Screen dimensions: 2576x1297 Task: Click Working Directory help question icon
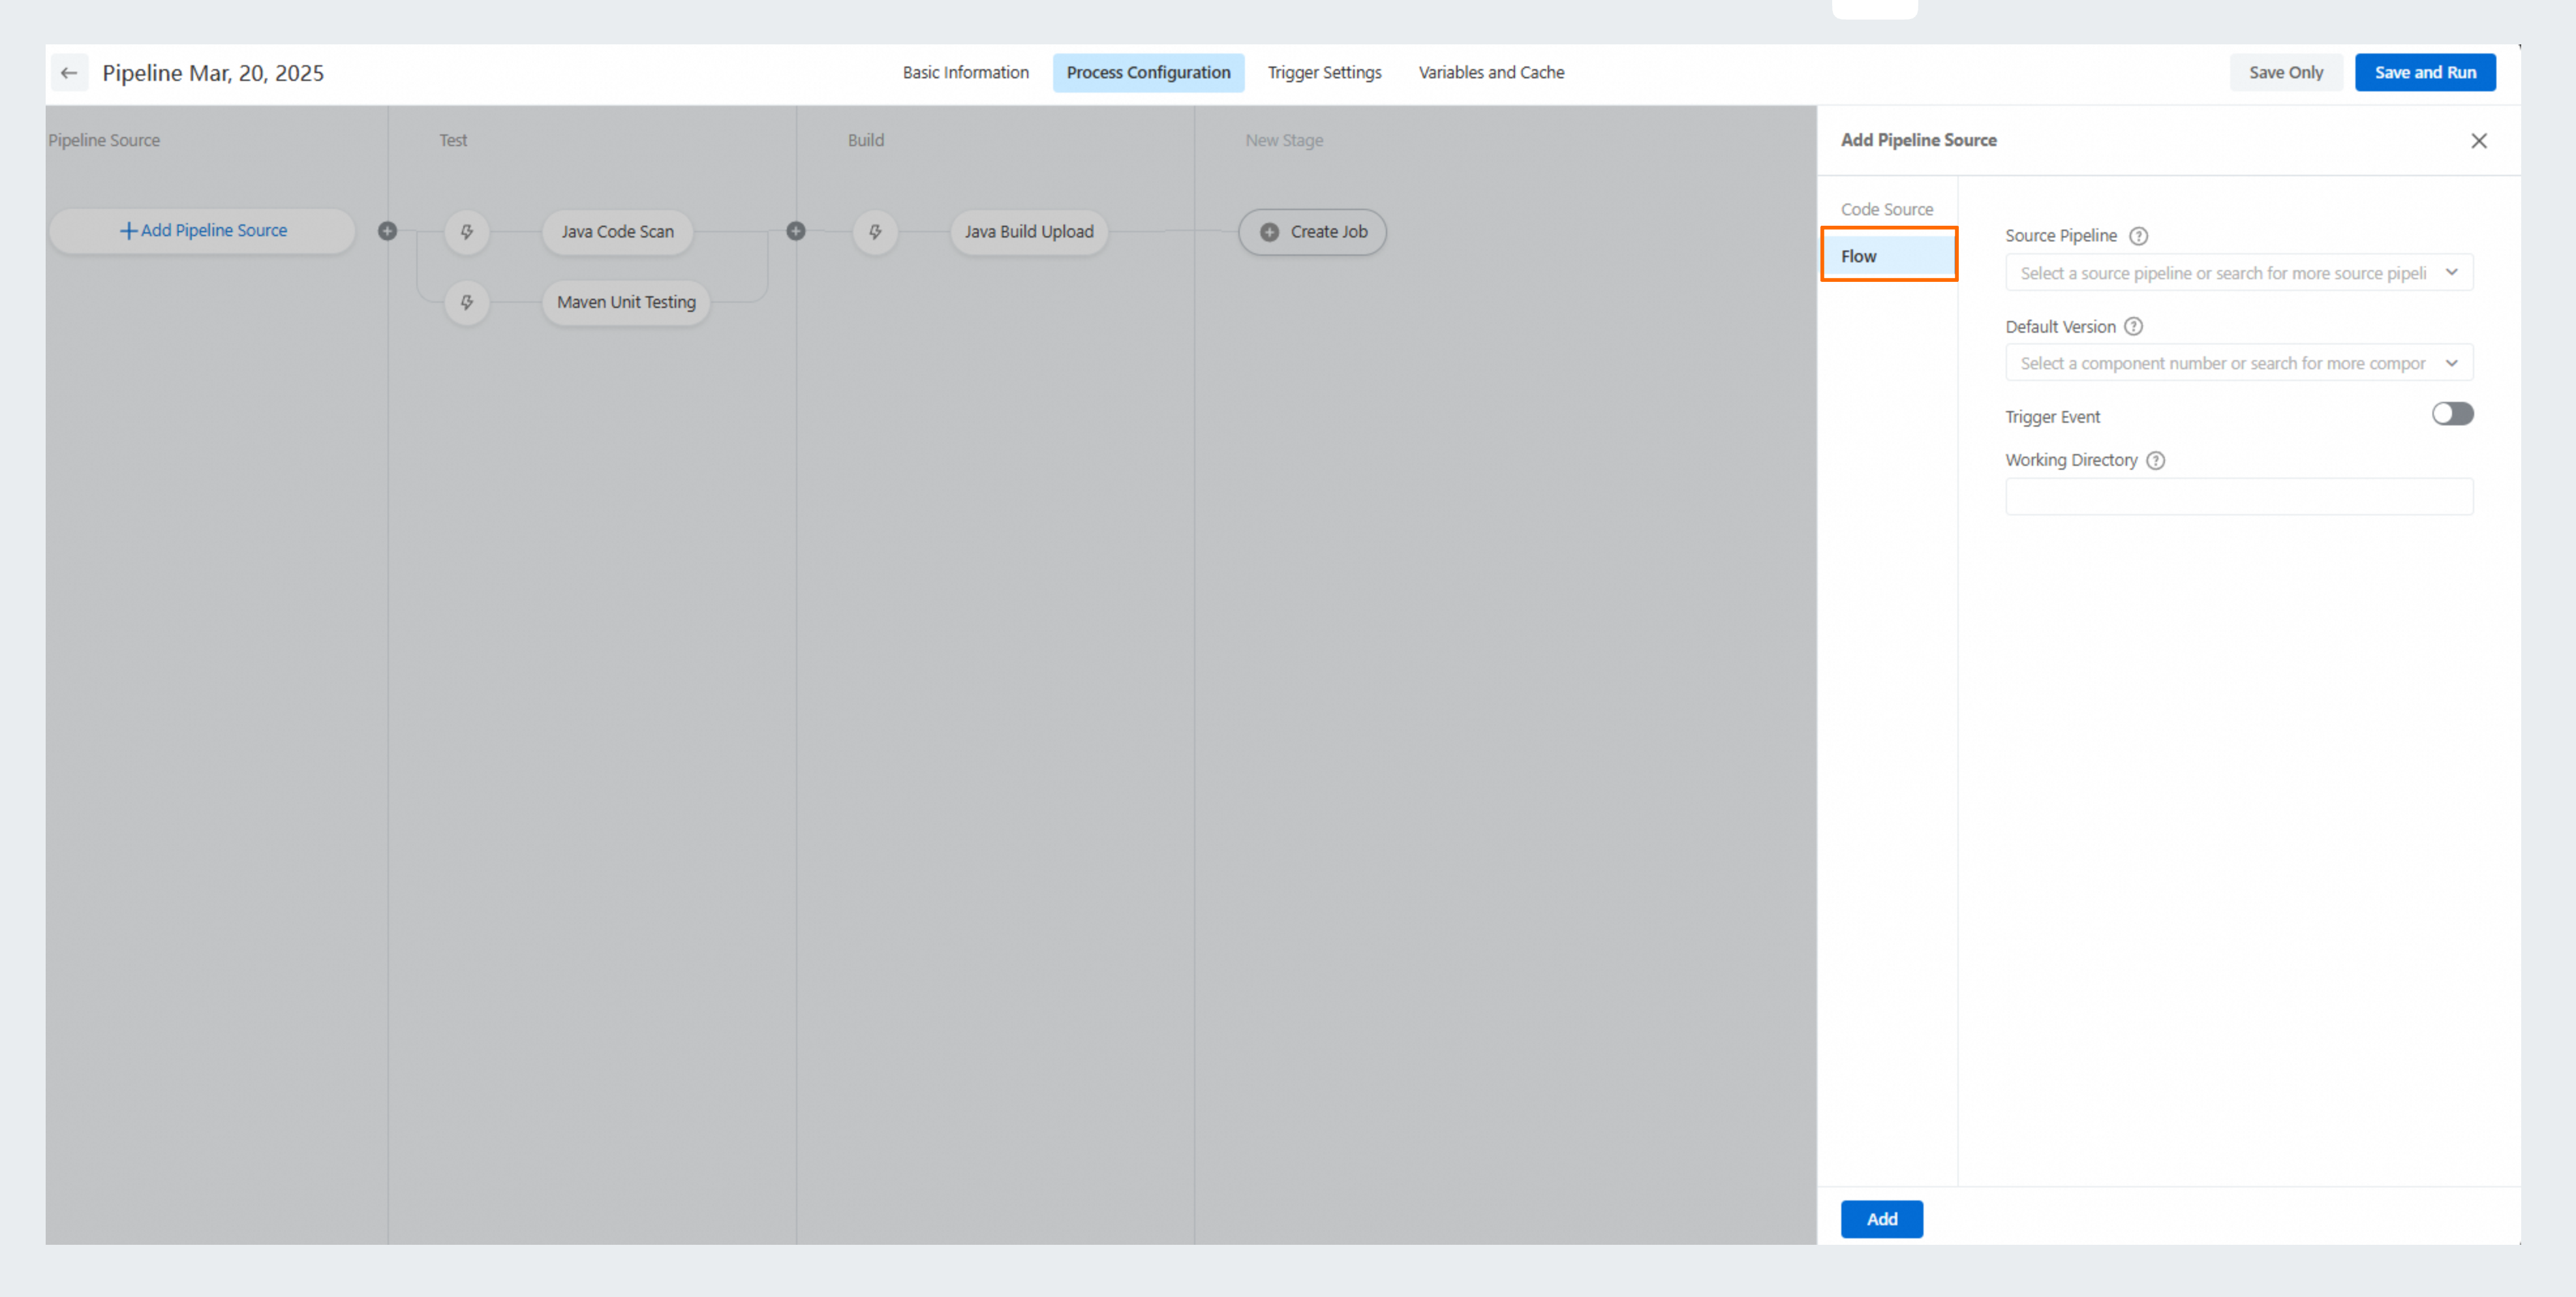tap(2156, 460)
